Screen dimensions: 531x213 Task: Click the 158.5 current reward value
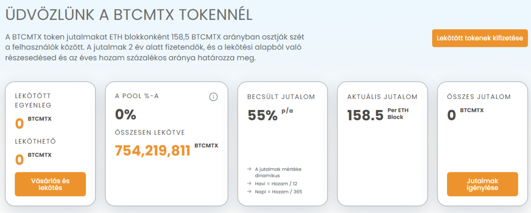point(365,115)
